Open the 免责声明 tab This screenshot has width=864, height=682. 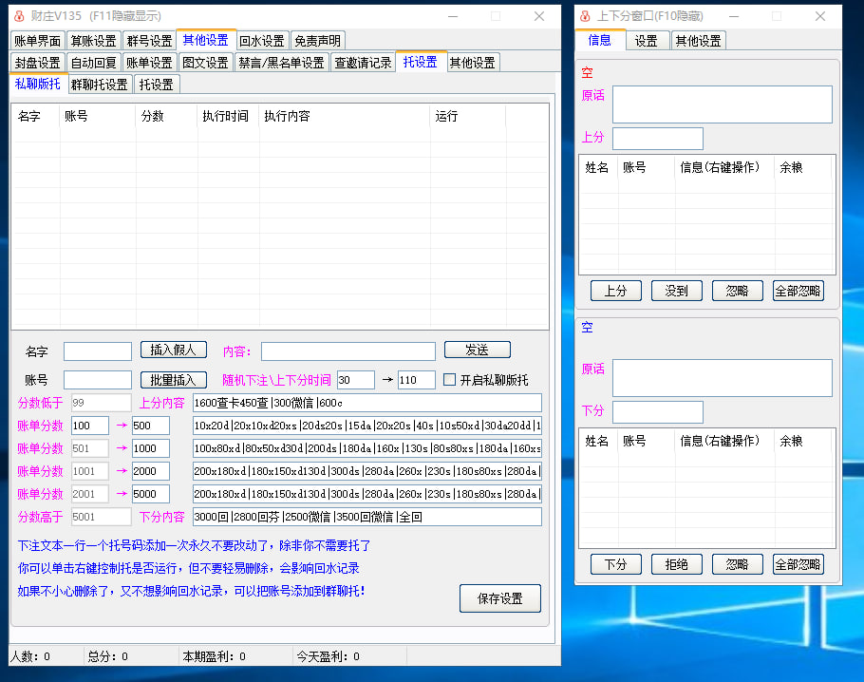pyautogui.click(x=317, y=41)
